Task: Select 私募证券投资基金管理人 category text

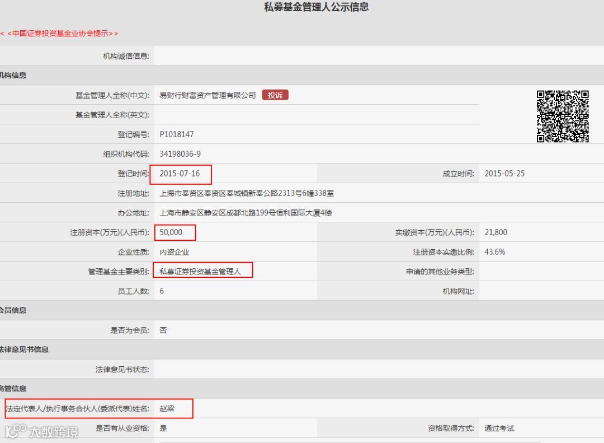Action: click(x=200, y=272)
